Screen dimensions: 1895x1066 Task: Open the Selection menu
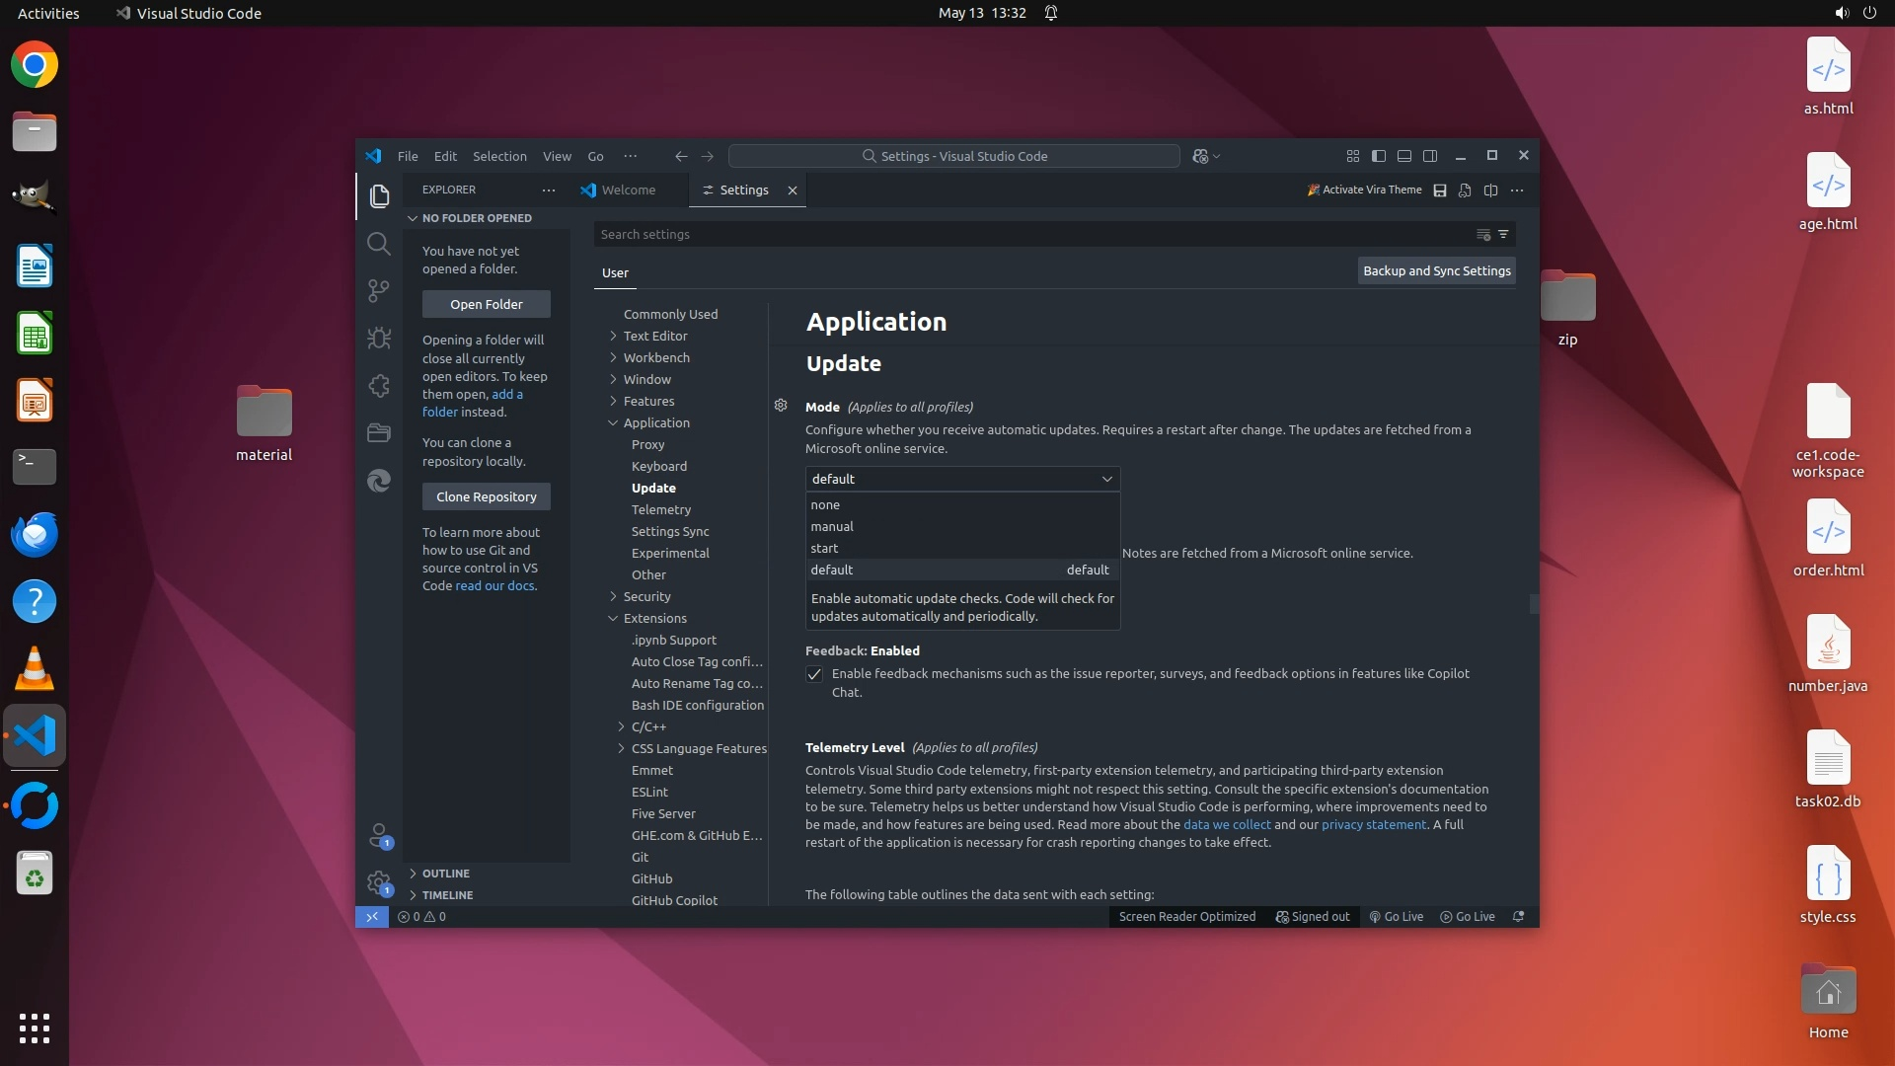499,157
